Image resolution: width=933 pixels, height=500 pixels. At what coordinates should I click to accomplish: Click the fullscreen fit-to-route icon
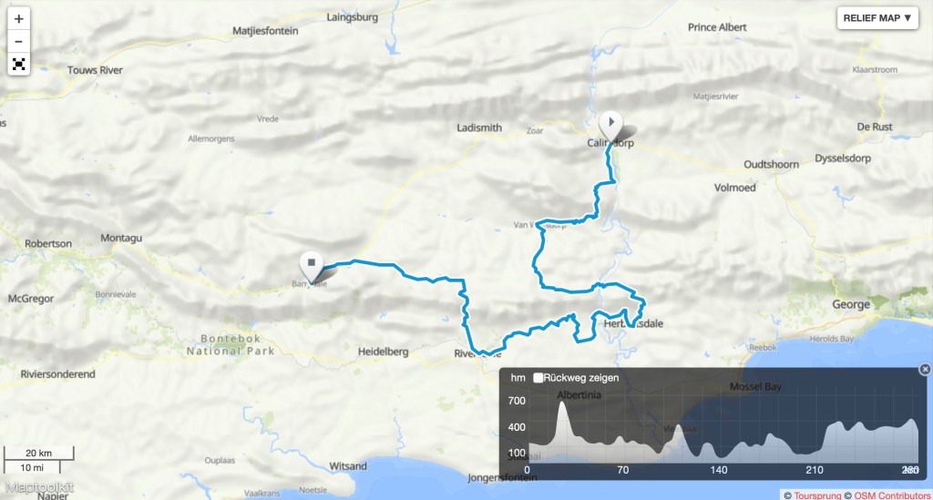tap(18, 65)
